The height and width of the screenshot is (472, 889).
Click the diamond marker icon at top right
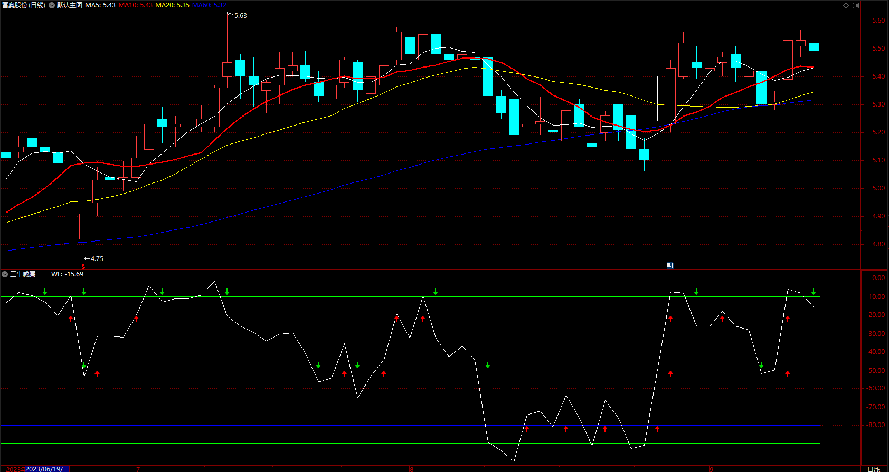coord(846,5)
